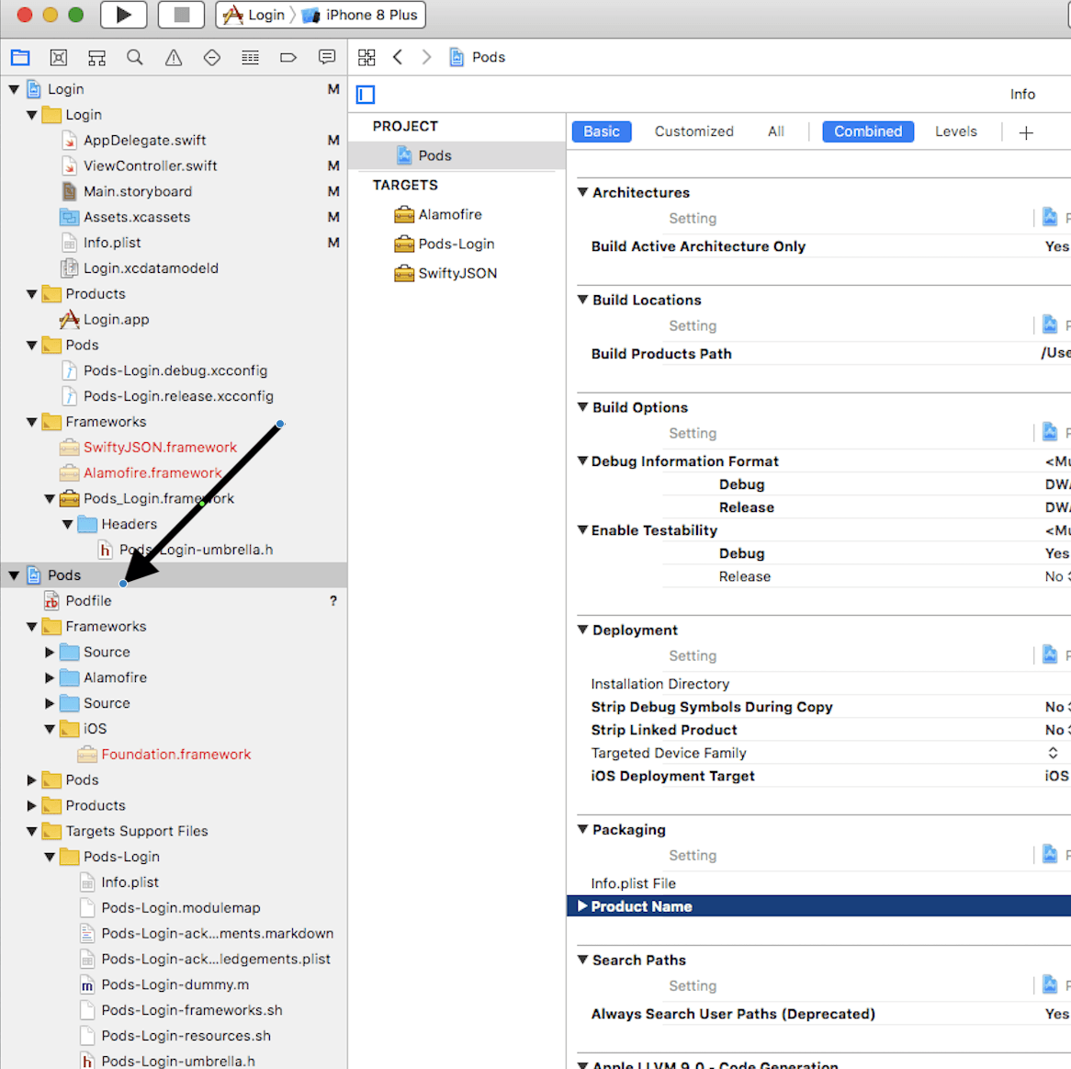Image resolution: width=1071 pixels, height=1069 pixels.
Task: Show All build settings
Action: (x=775, y=131)
